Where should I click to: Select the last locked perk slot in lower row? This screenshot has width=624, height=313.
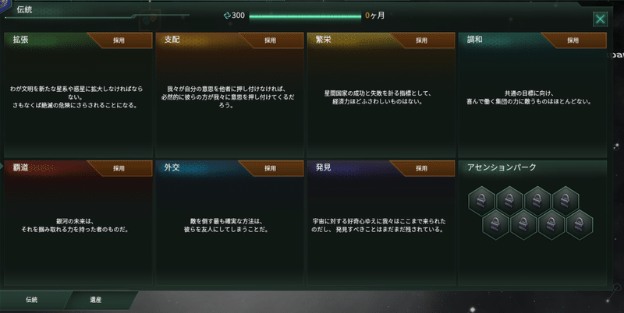[580, 225]
